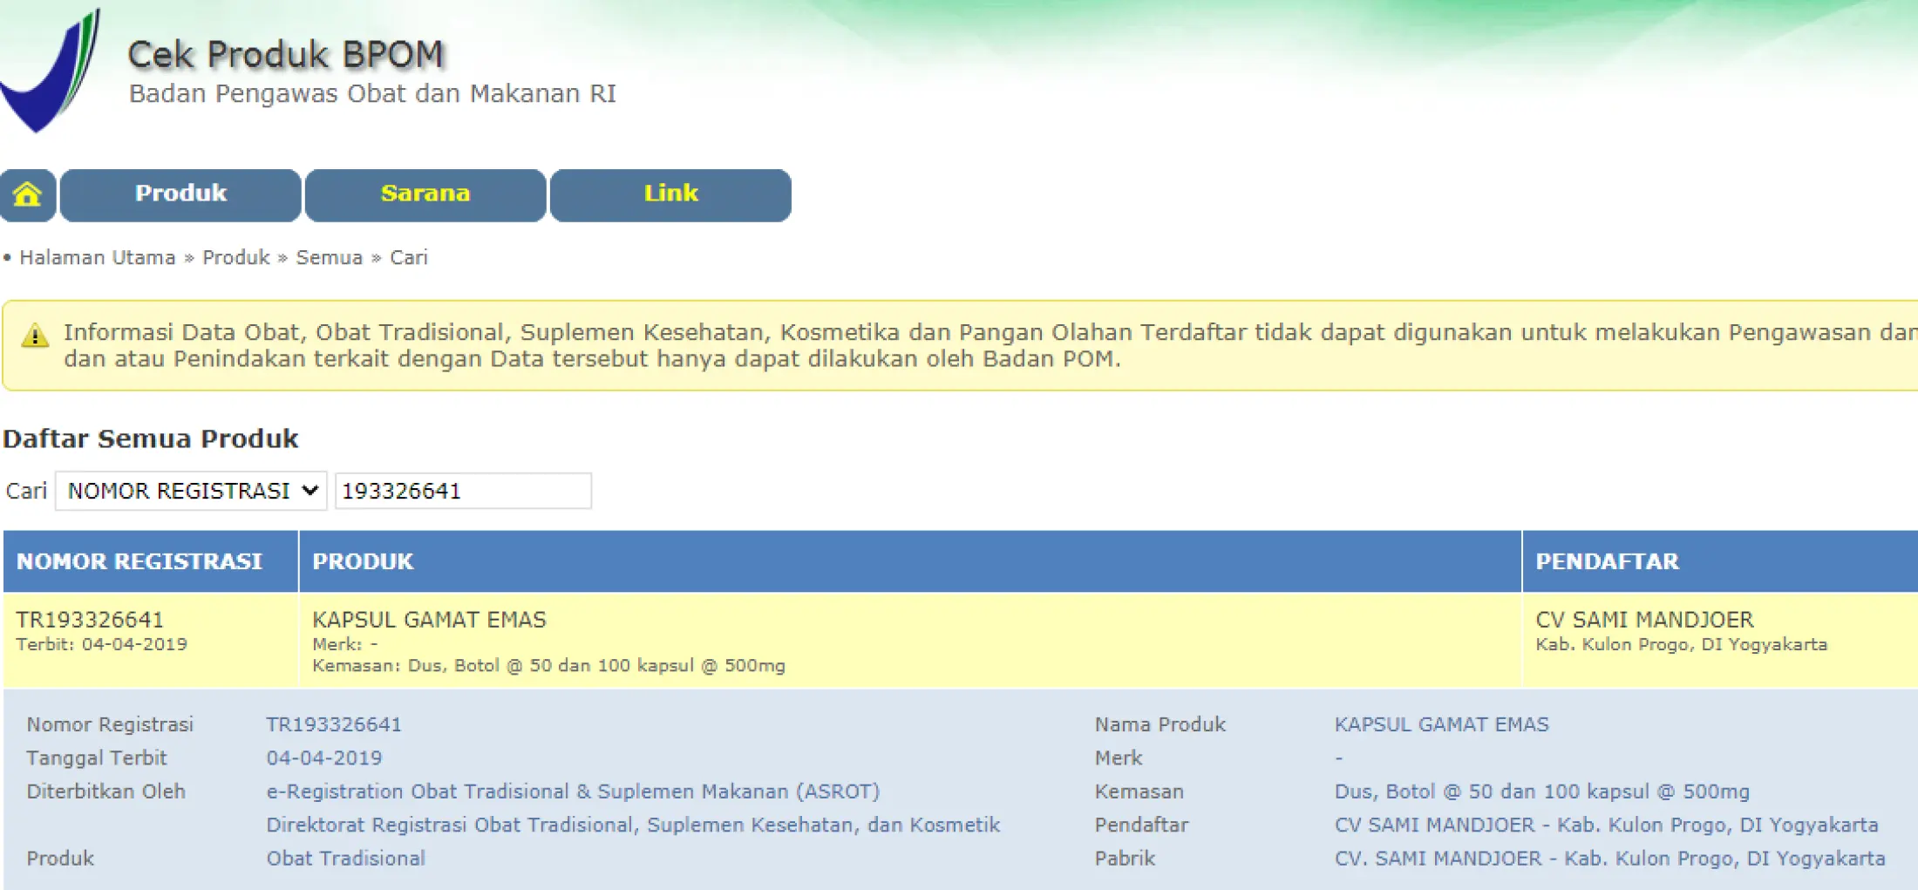Click CV SAMI MANDJOER registrant cell

pyautogui.click(x=1644, y=620)
